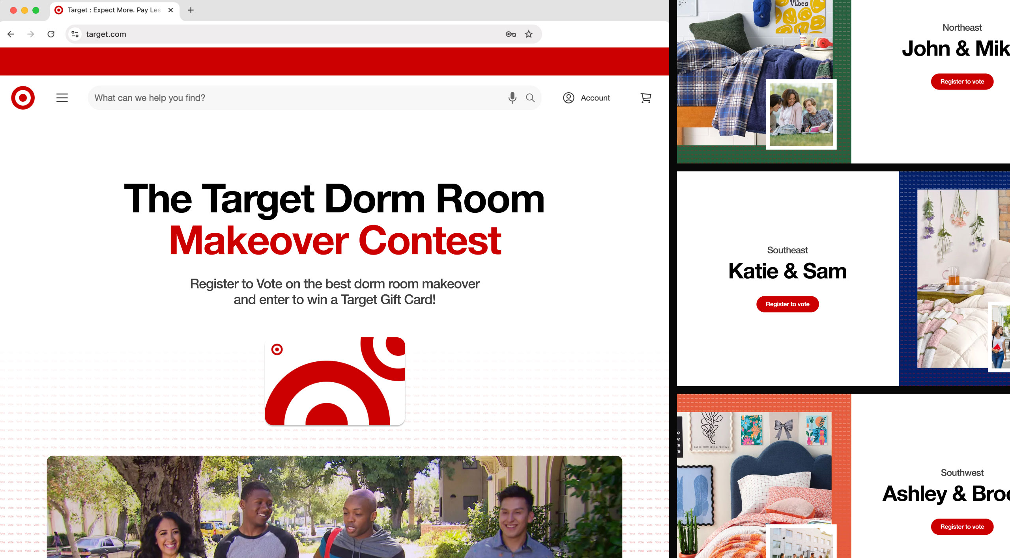Click Register to vote for John & Mike
The height and width of the screenshot is (558, 1010).
coord(962,82)
